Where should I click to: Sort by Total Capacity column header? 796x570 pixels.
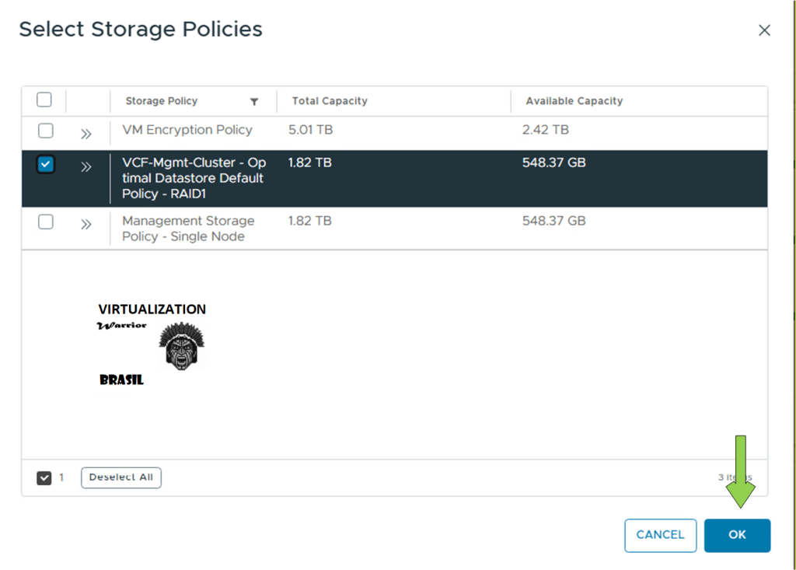click(x=330, y=101)
